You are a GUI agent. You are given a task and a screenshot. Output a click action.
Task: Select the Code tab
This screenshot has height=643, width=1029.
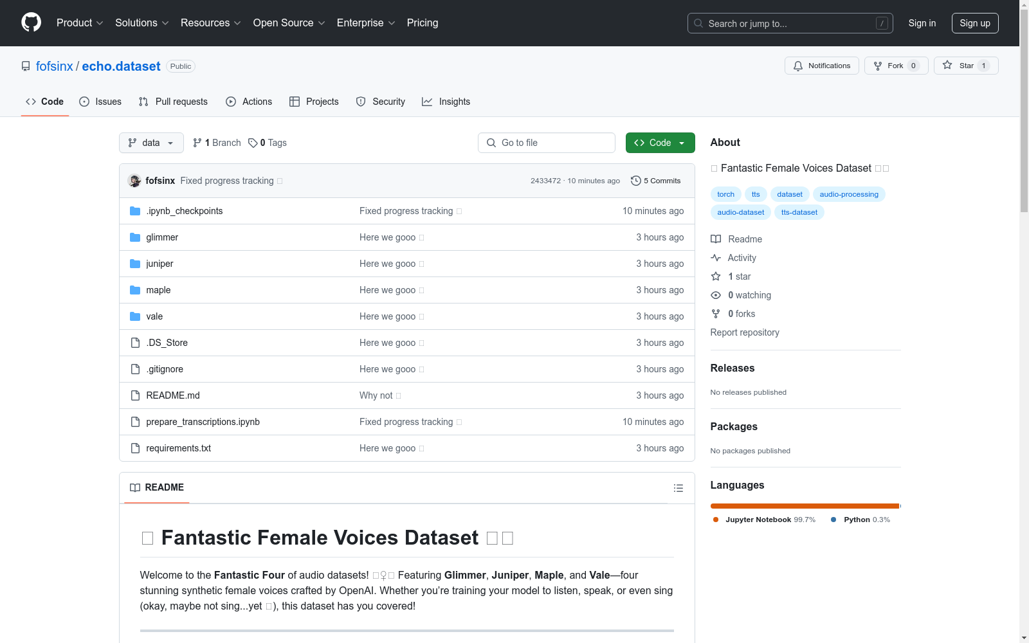click(45, 102)
